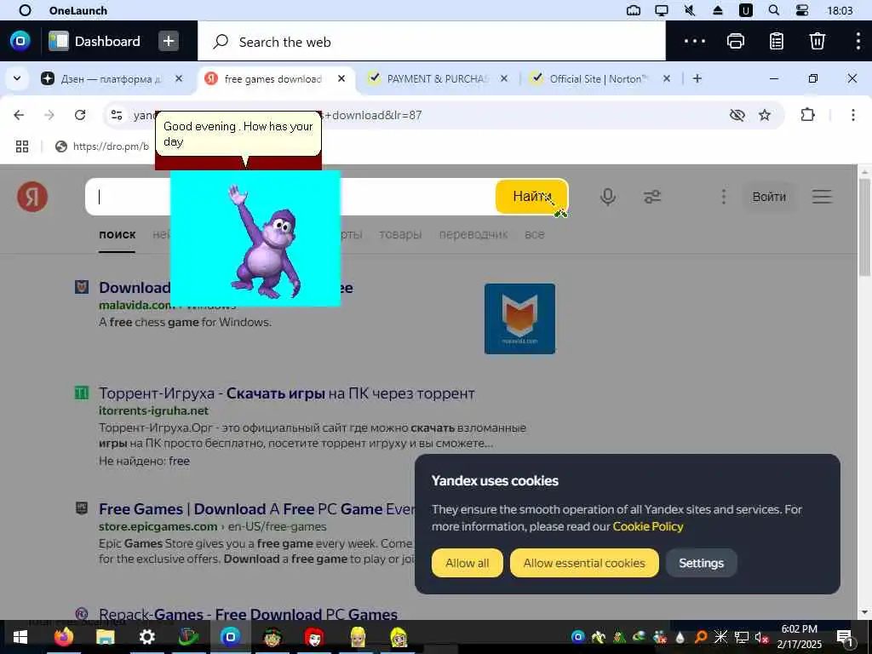
Task: Click the malavida.com logo thumbnail
Action: (519, 318)
